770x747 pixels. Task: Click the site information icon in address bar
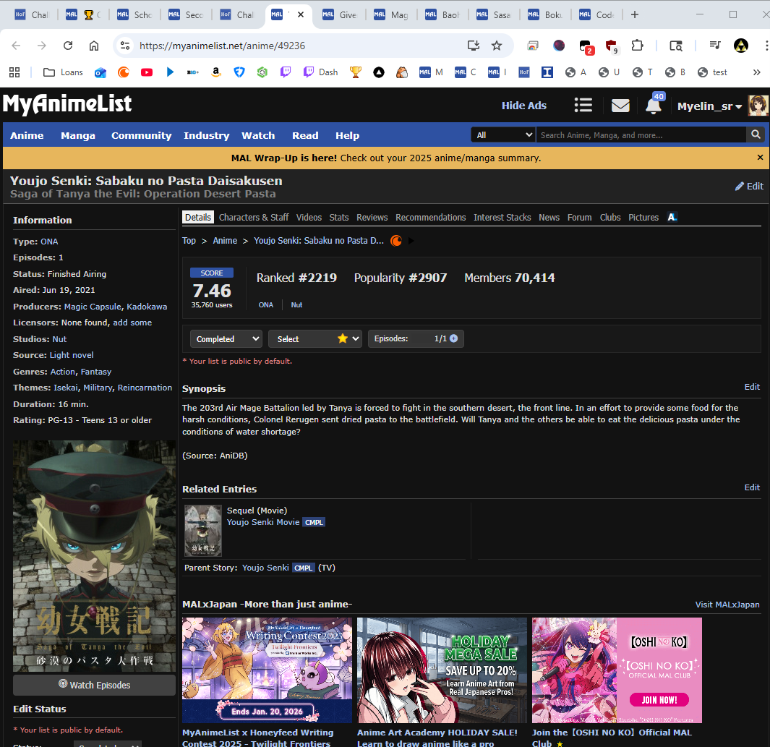click(125, 46)
